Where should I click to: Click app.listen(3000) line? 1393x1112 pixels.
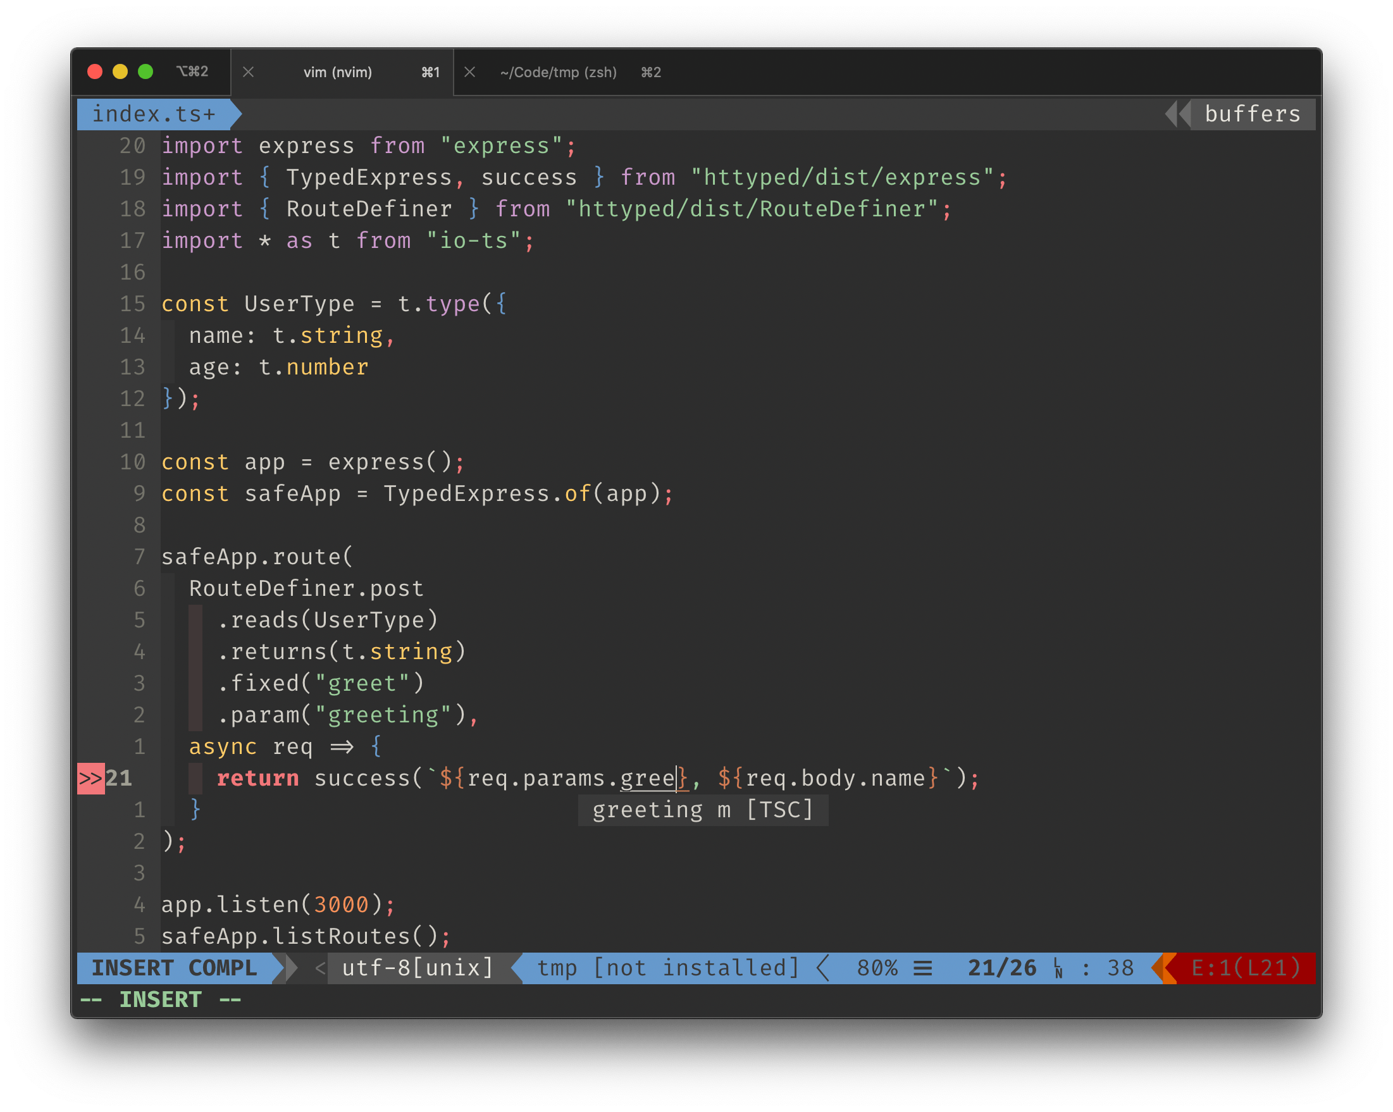(x=278, y=905)
